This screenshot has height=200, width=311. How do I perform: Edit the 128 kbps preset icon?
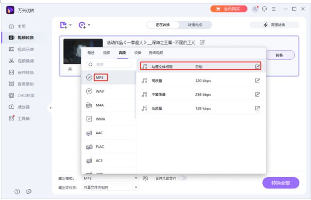[x=257, y=108]
